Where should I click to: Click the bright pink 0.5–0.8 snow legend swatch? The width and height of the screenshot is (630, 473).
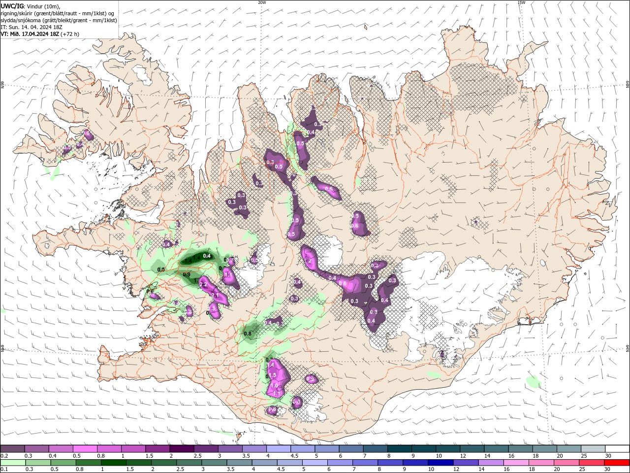pos(85,449)
